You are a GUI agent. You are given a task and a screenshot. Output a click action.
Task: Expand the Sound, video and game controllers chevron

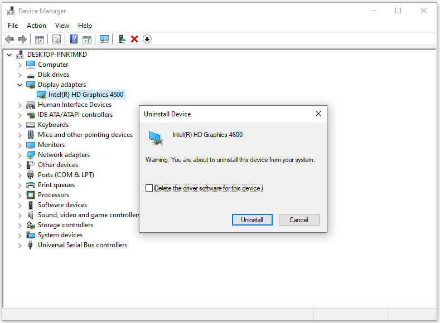pos(20,216)
